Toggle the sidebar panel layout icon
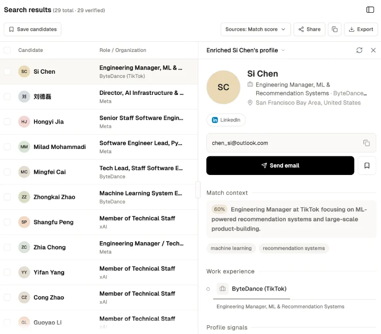 (370, 10)
